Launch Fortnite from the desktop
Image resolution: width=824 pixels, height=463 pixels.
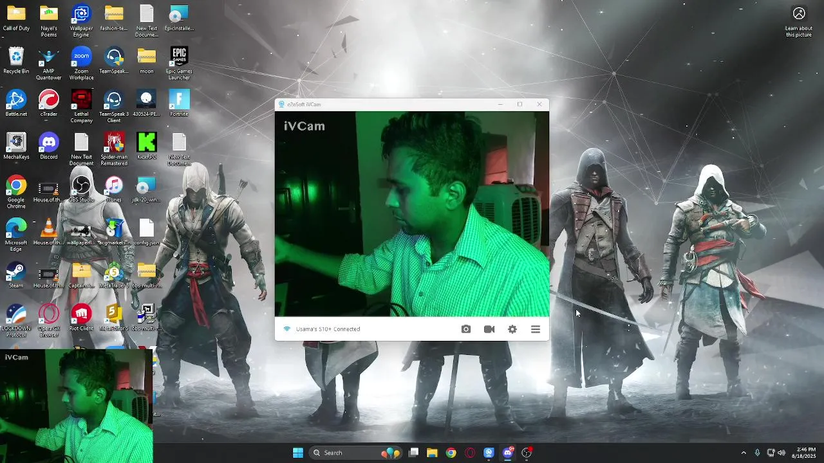coord(179,104)
